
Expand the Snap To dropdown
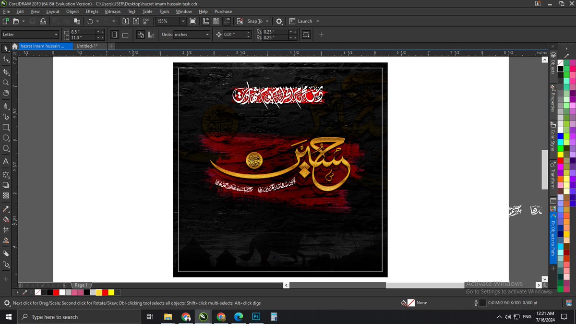coord(266,21)
